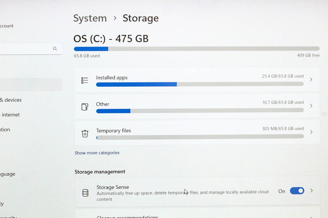Open the Storage Sense title
Viewport: 328px width, 218px height.
coord(113,187)
